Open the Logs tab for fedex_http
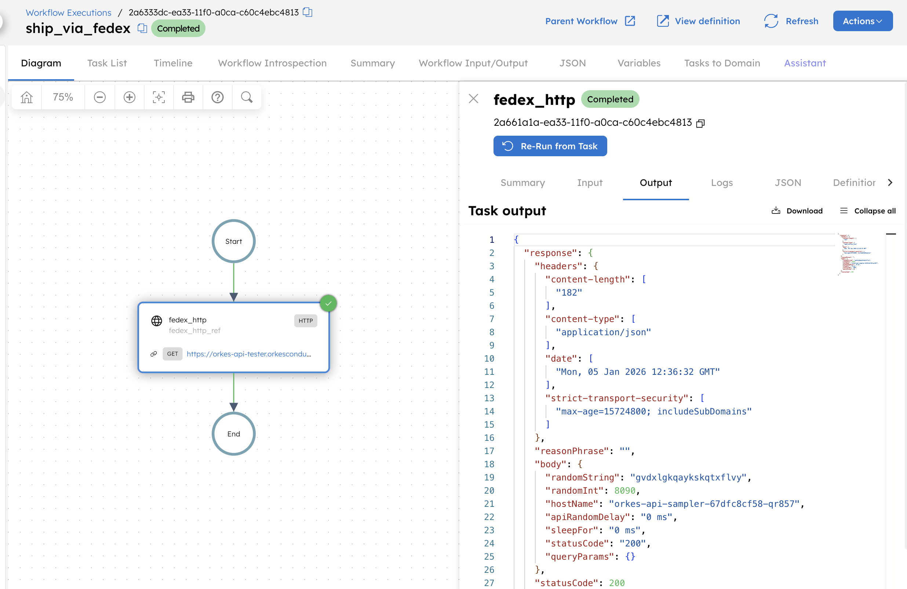 pyautogui.click(x=722, y=183)
